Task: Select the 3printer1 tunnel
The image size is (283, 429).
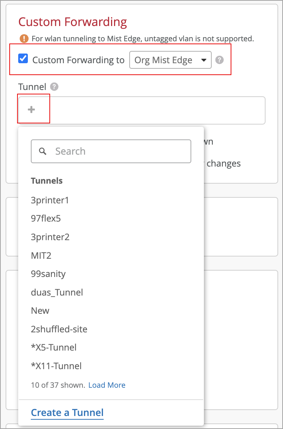Action: (50, 200)
